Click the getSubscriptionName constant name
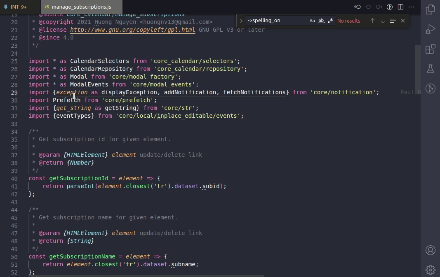Screen dimensions: 440x277 (82, 256)
